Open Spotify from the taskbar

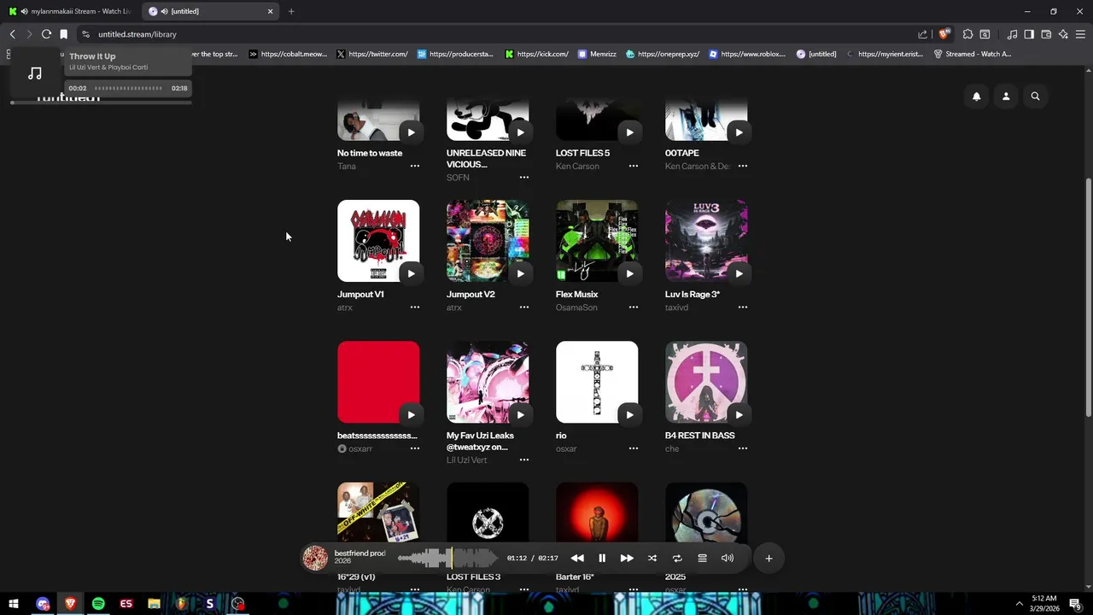pyautogui.click(x=98, y=604)
